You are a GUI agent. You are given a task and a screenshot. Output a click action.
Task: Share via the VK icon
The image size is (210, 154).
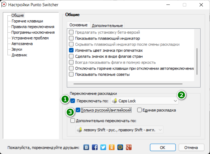click(x=86, y=147)
